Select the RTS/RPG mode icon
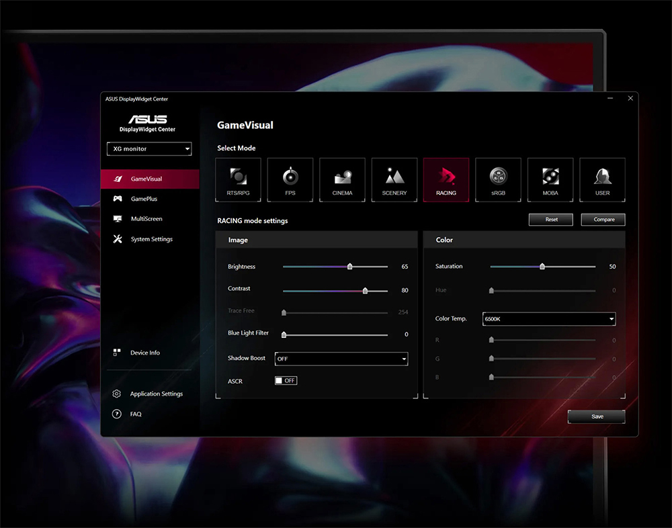This screenshot has width=672, height=528. point(238,179)
